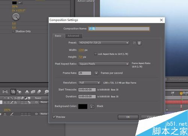Click the Collapse Transformations column header icon
This screenshot has height=136, width=188.
click(x=8, y=98)
